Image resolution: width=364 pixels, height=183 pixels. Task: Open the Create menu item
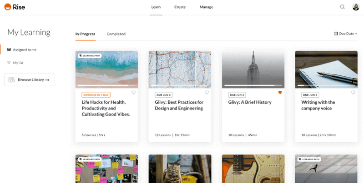coord(180,7)
